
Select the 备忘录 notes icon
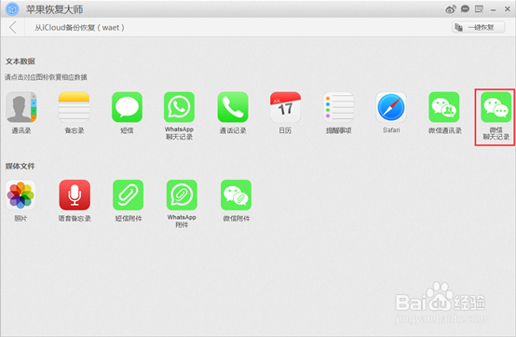tap(74, 107)
